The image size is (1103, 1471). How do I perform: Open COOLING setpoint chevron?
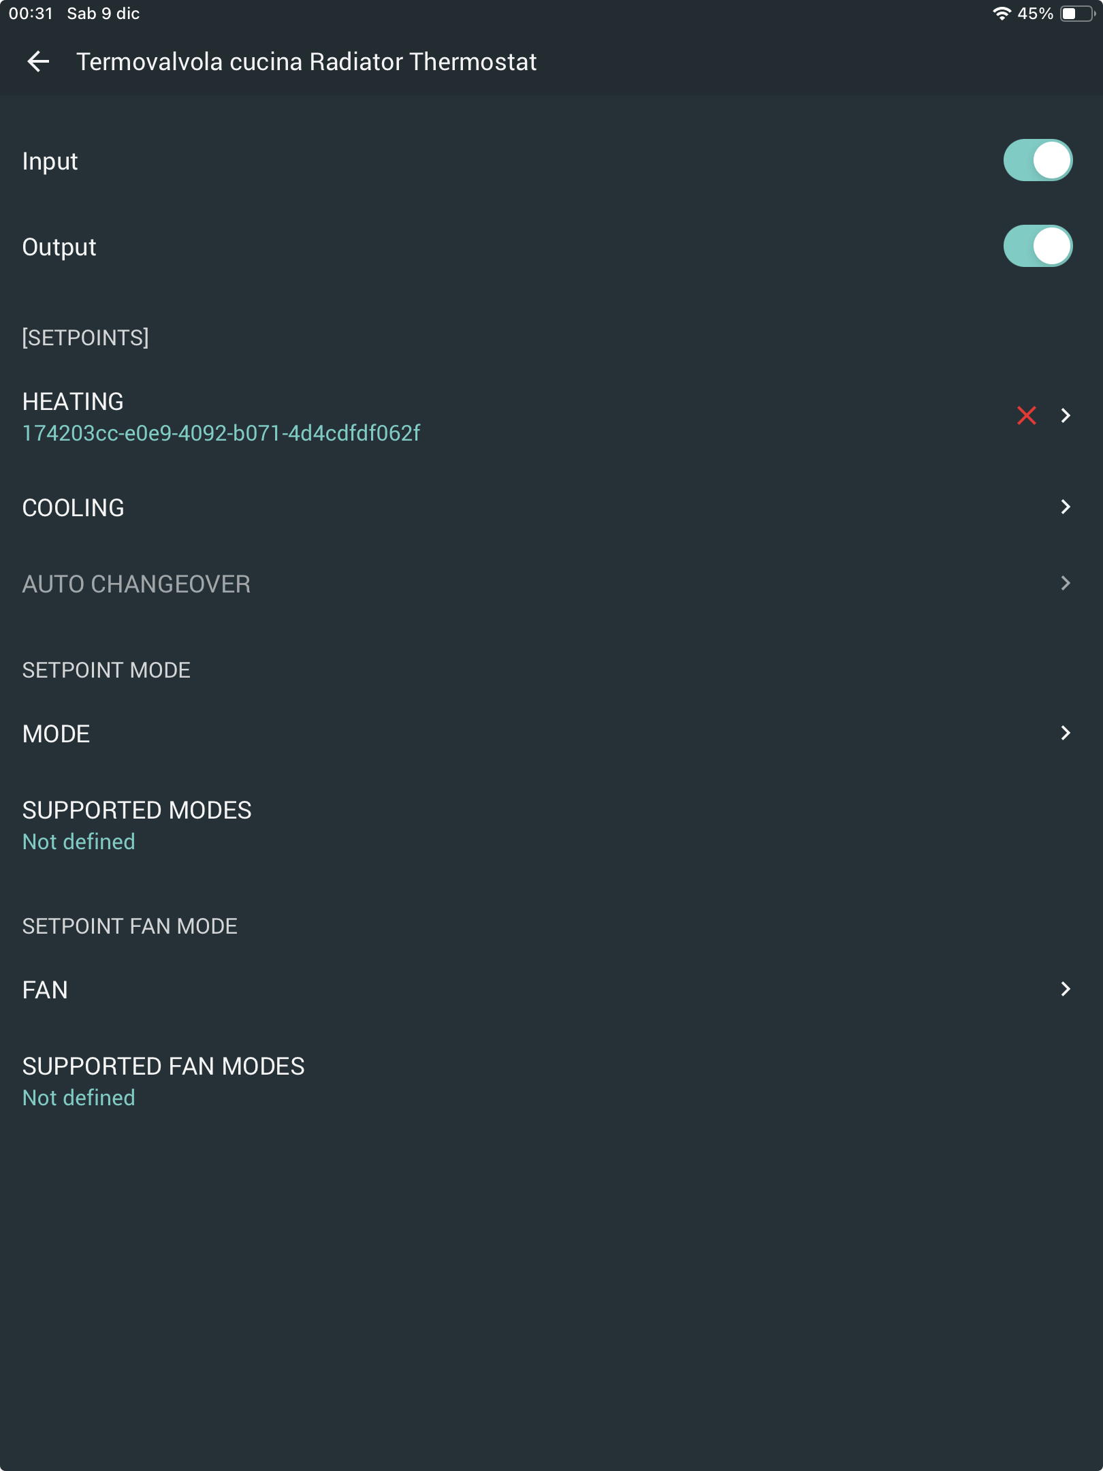coord(1066,507)
